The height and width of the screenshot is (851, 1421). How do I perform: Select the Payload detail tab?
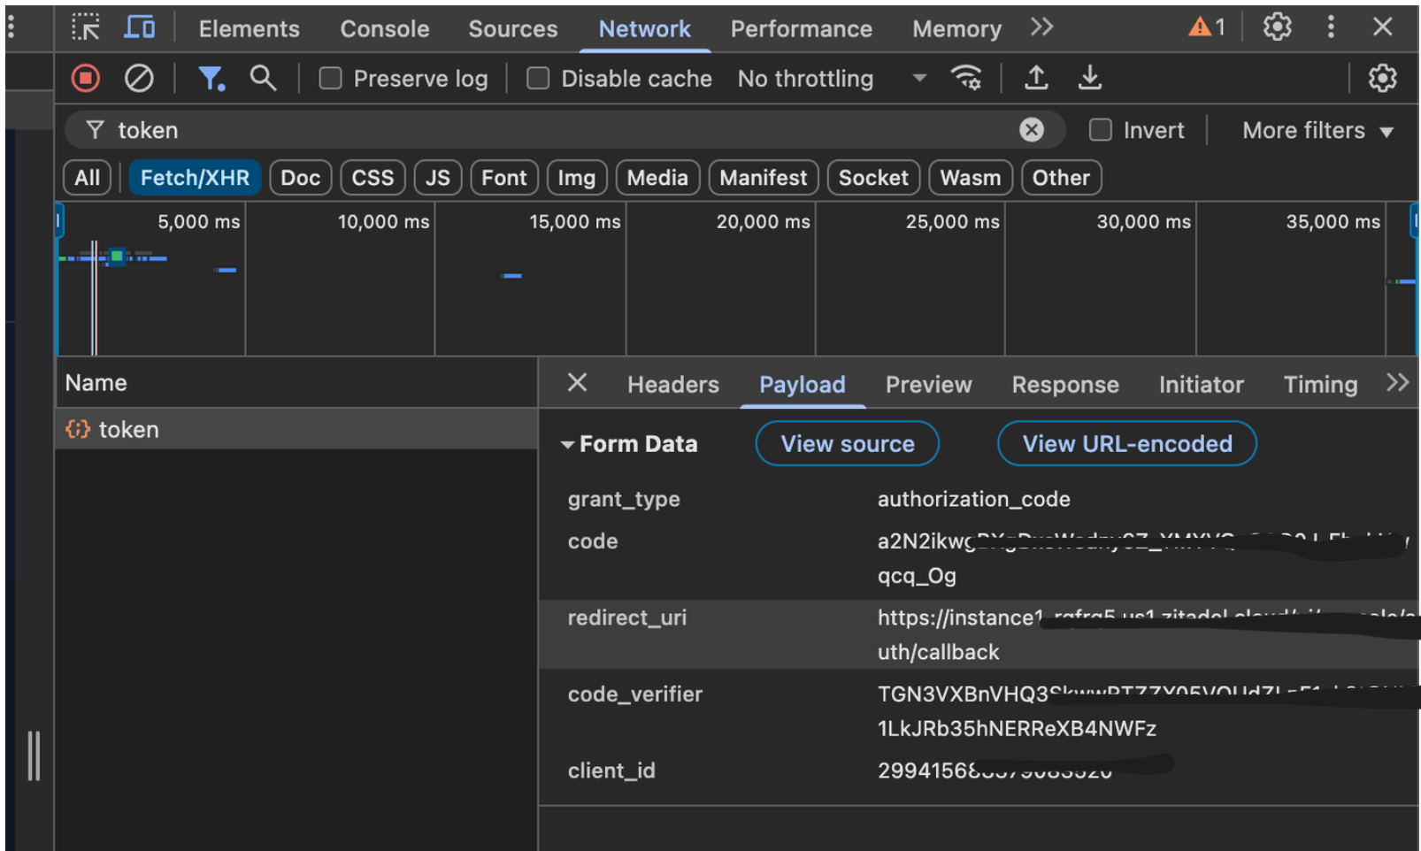click(x=803, y=385)
